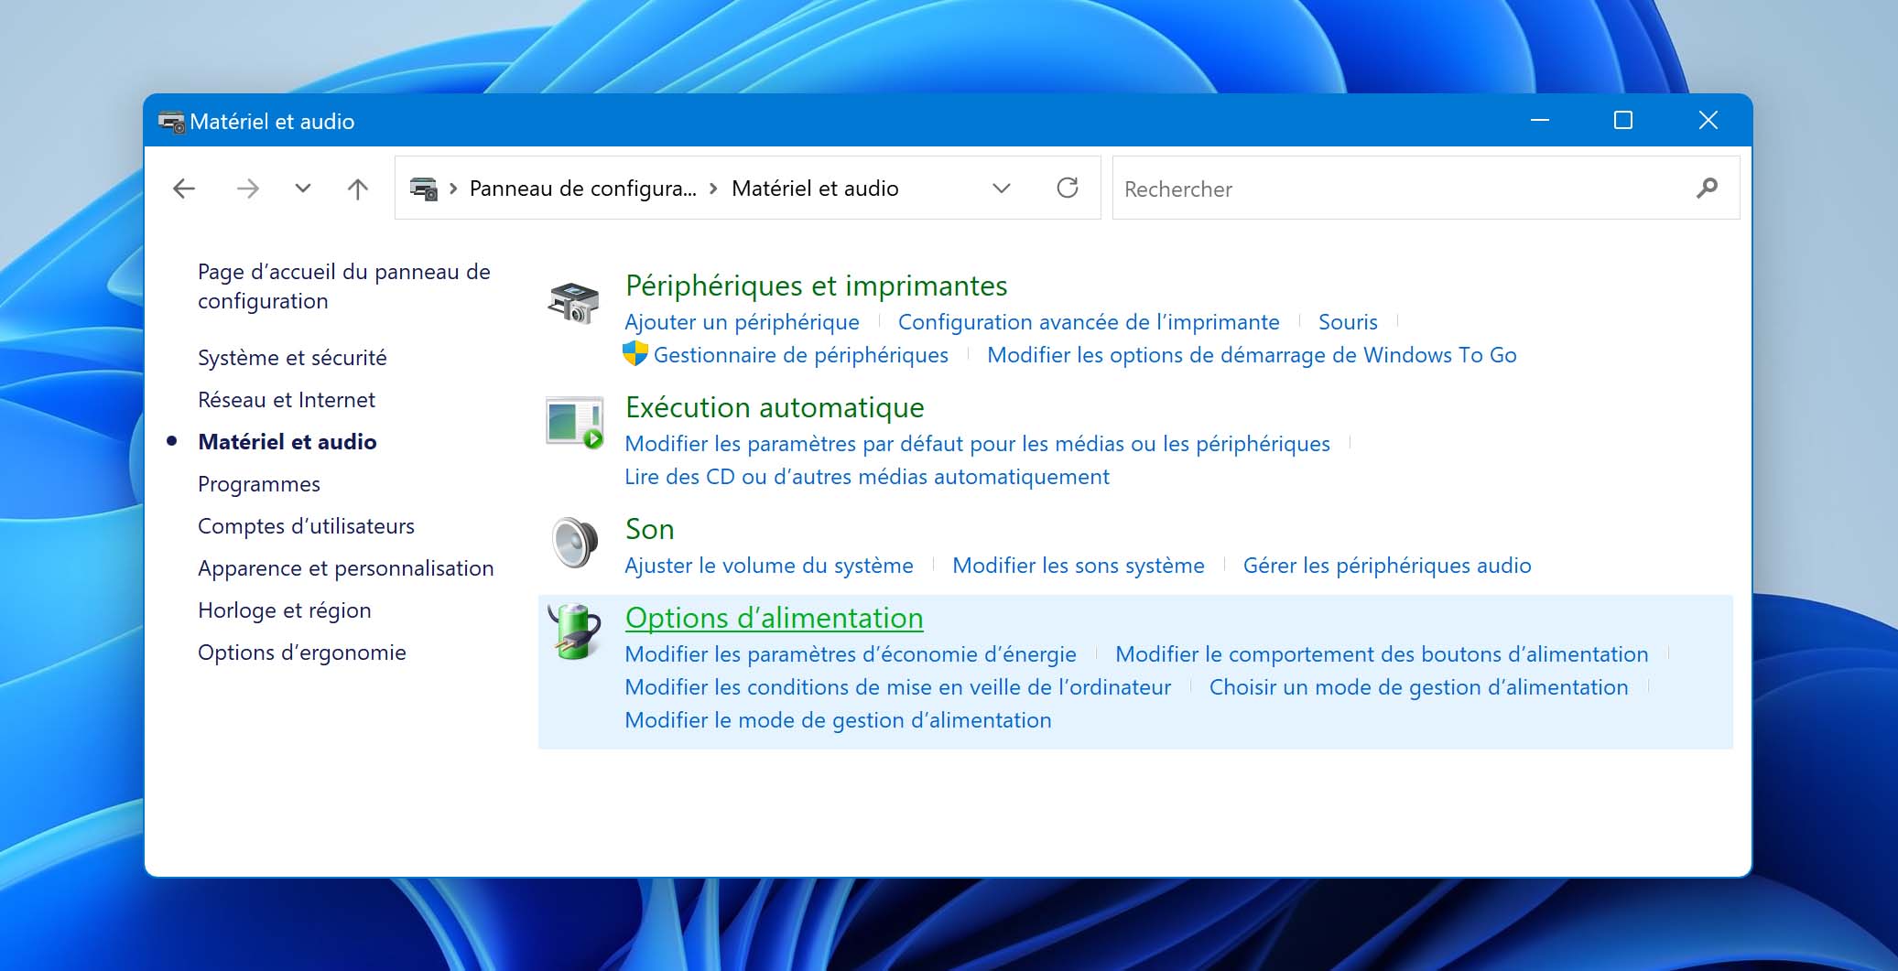This screenshot has height=971, width=1898.
Task: Go up one level with up arrow
Action: point(358,189)
